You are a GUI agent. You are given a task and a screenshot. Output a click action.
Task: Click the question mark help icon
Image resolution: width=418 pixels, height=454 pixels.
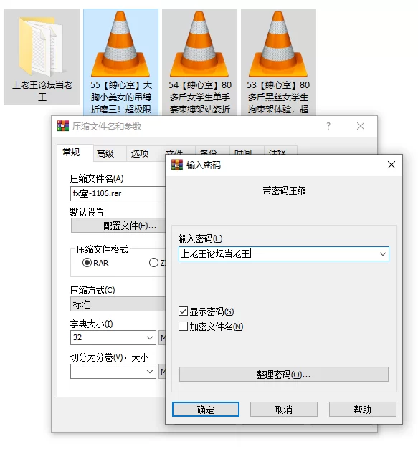click(x=328, y=126)
